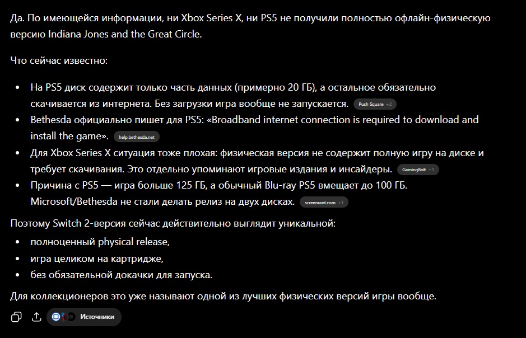526x338 pixels.
Task: Click the "без обязательной докачки для запуска" bullet
Action: pyautogui.click(x=122, y=275)
